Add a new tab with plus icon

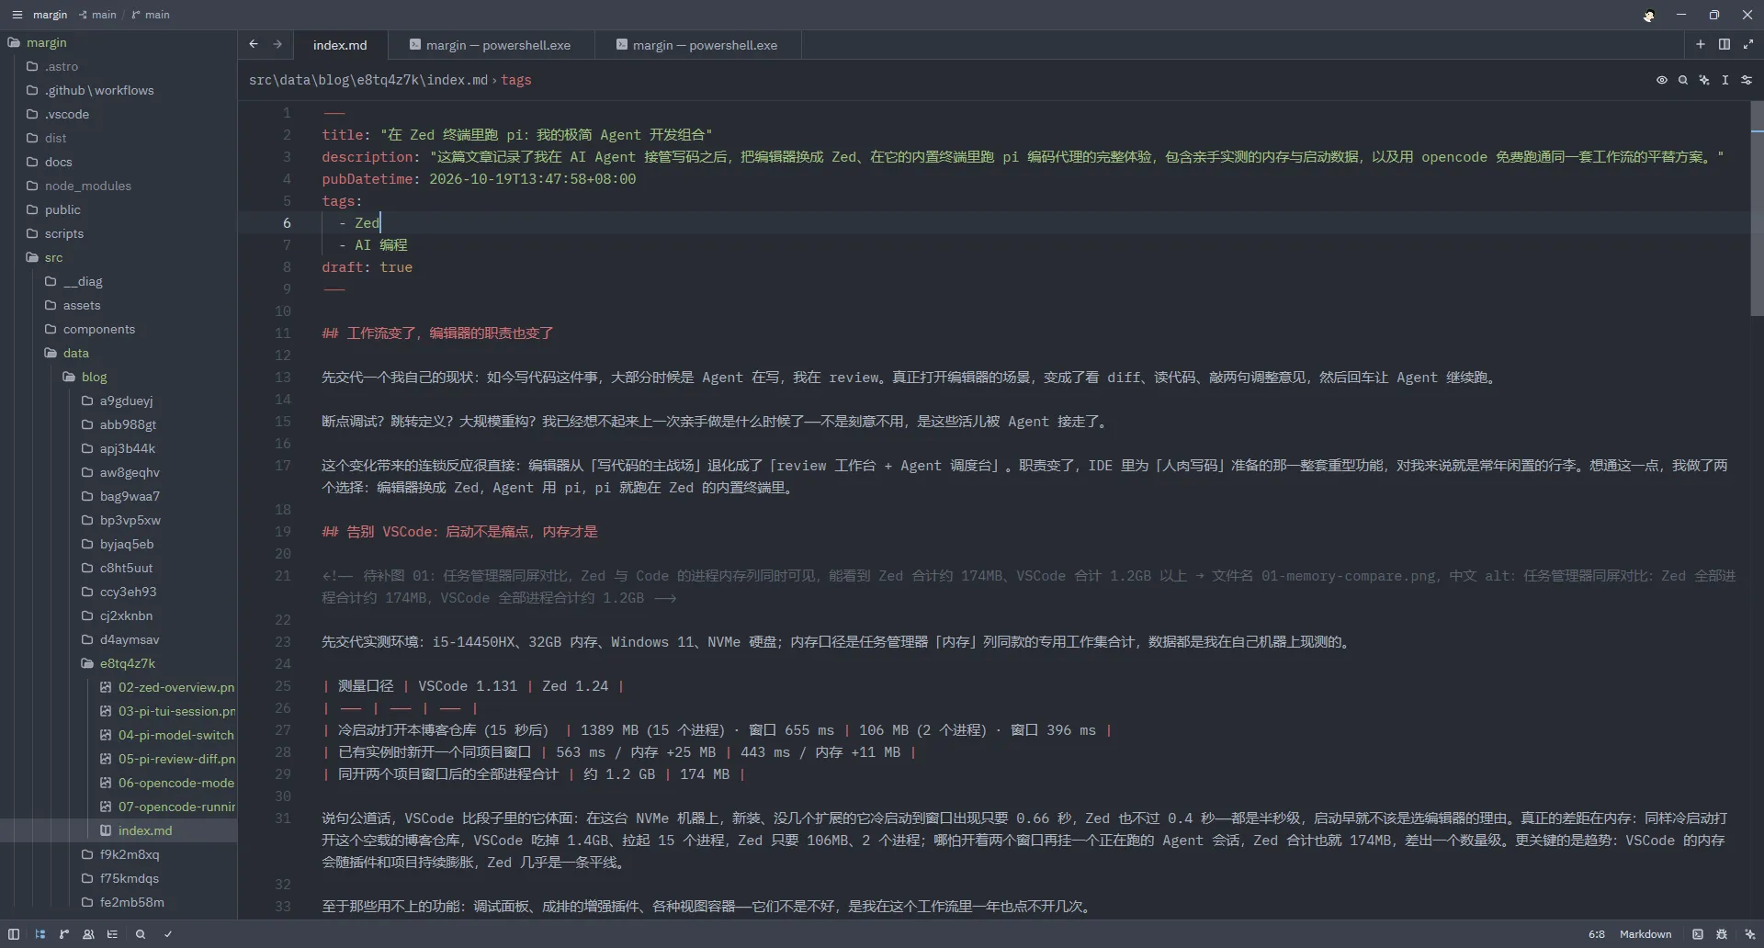pyautogui.click(x=1700, y=44)
